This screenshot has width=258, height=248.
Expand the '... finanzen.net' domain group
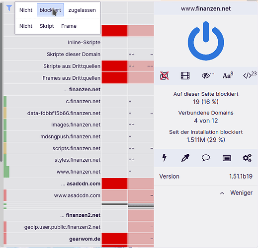(x=82, y=89)
